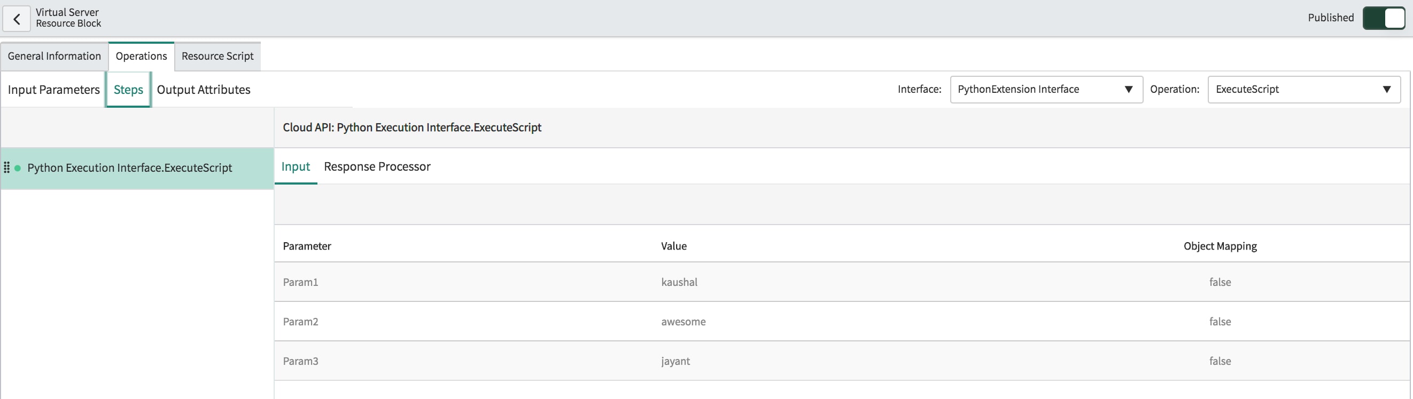Select the Python Execution Interface.ExecuteScript step
This screenshot has width=1413, height=399.
click(x=137, y=168)
